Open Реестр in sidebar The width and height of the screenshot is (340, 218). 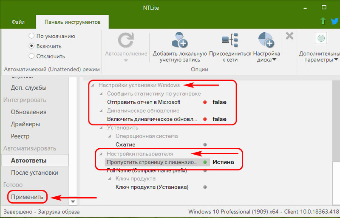(20, 136)
